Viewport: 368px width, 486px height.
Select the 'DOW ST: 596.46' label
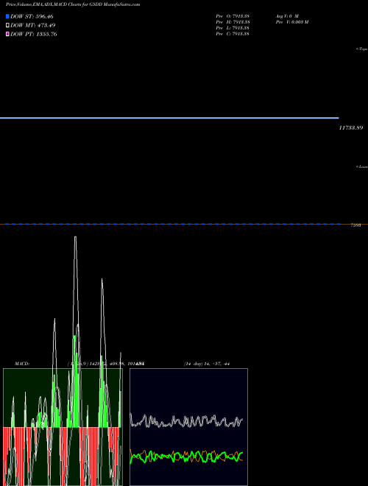coord(32,16)
